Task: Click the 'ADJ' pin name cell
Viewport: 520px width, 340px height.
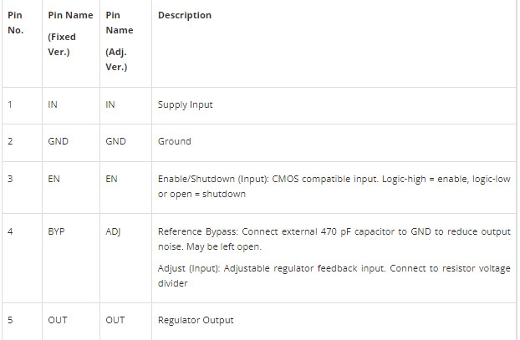Action: (x=114, y=231)
